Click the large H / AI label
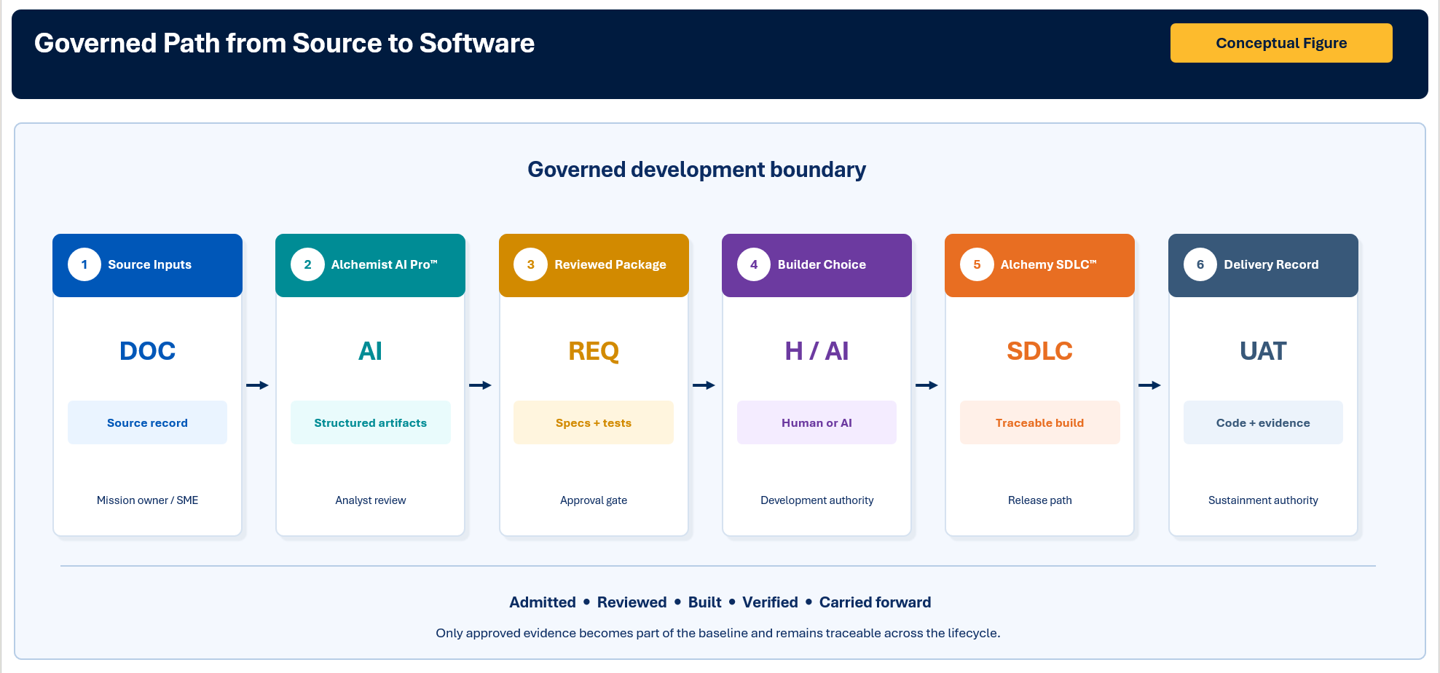 [x=817, y=351]
